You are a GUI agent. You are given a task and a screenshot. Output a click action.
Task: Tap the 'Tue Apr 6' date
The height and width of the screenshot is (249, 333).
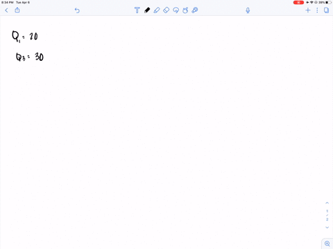[x=23, y=3]
